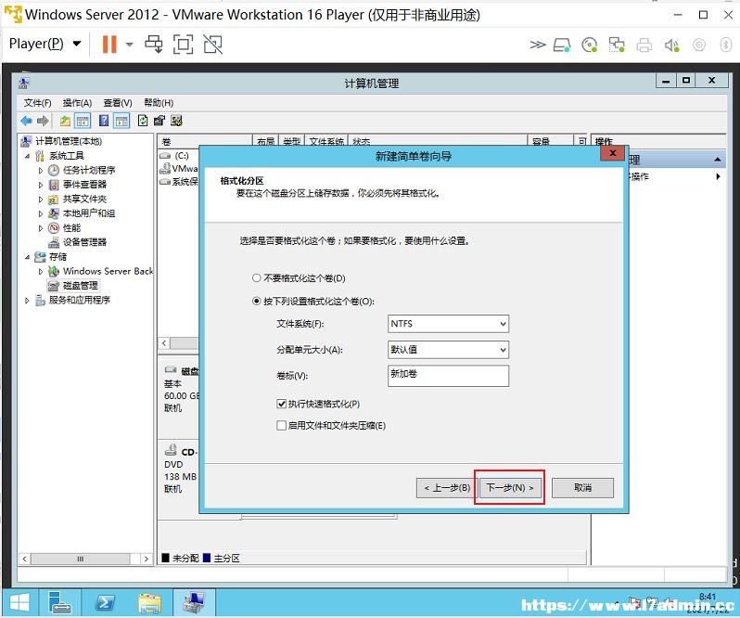Open the 帮助(H) menu

coord(159,103)
